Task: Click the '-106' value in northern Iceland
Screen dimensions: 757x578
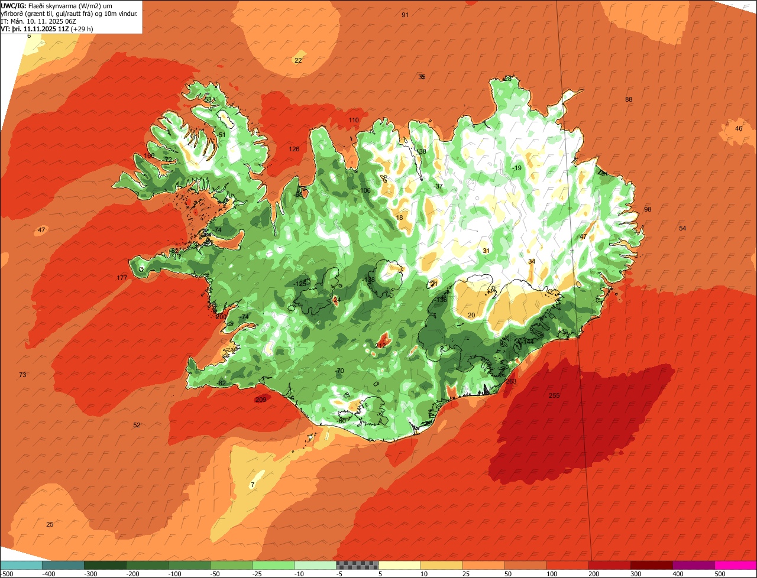Action: pyautogui.click(x=365, y=190)
